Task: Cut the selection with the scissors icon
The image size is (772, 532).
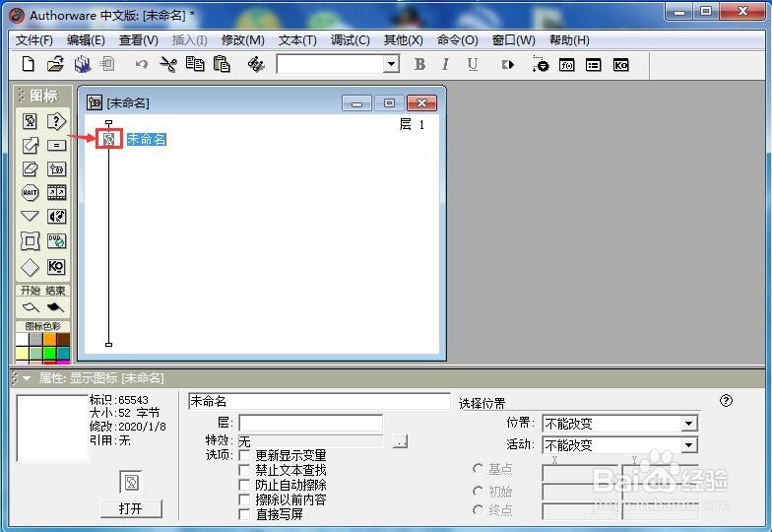Action: coord(168,64)
